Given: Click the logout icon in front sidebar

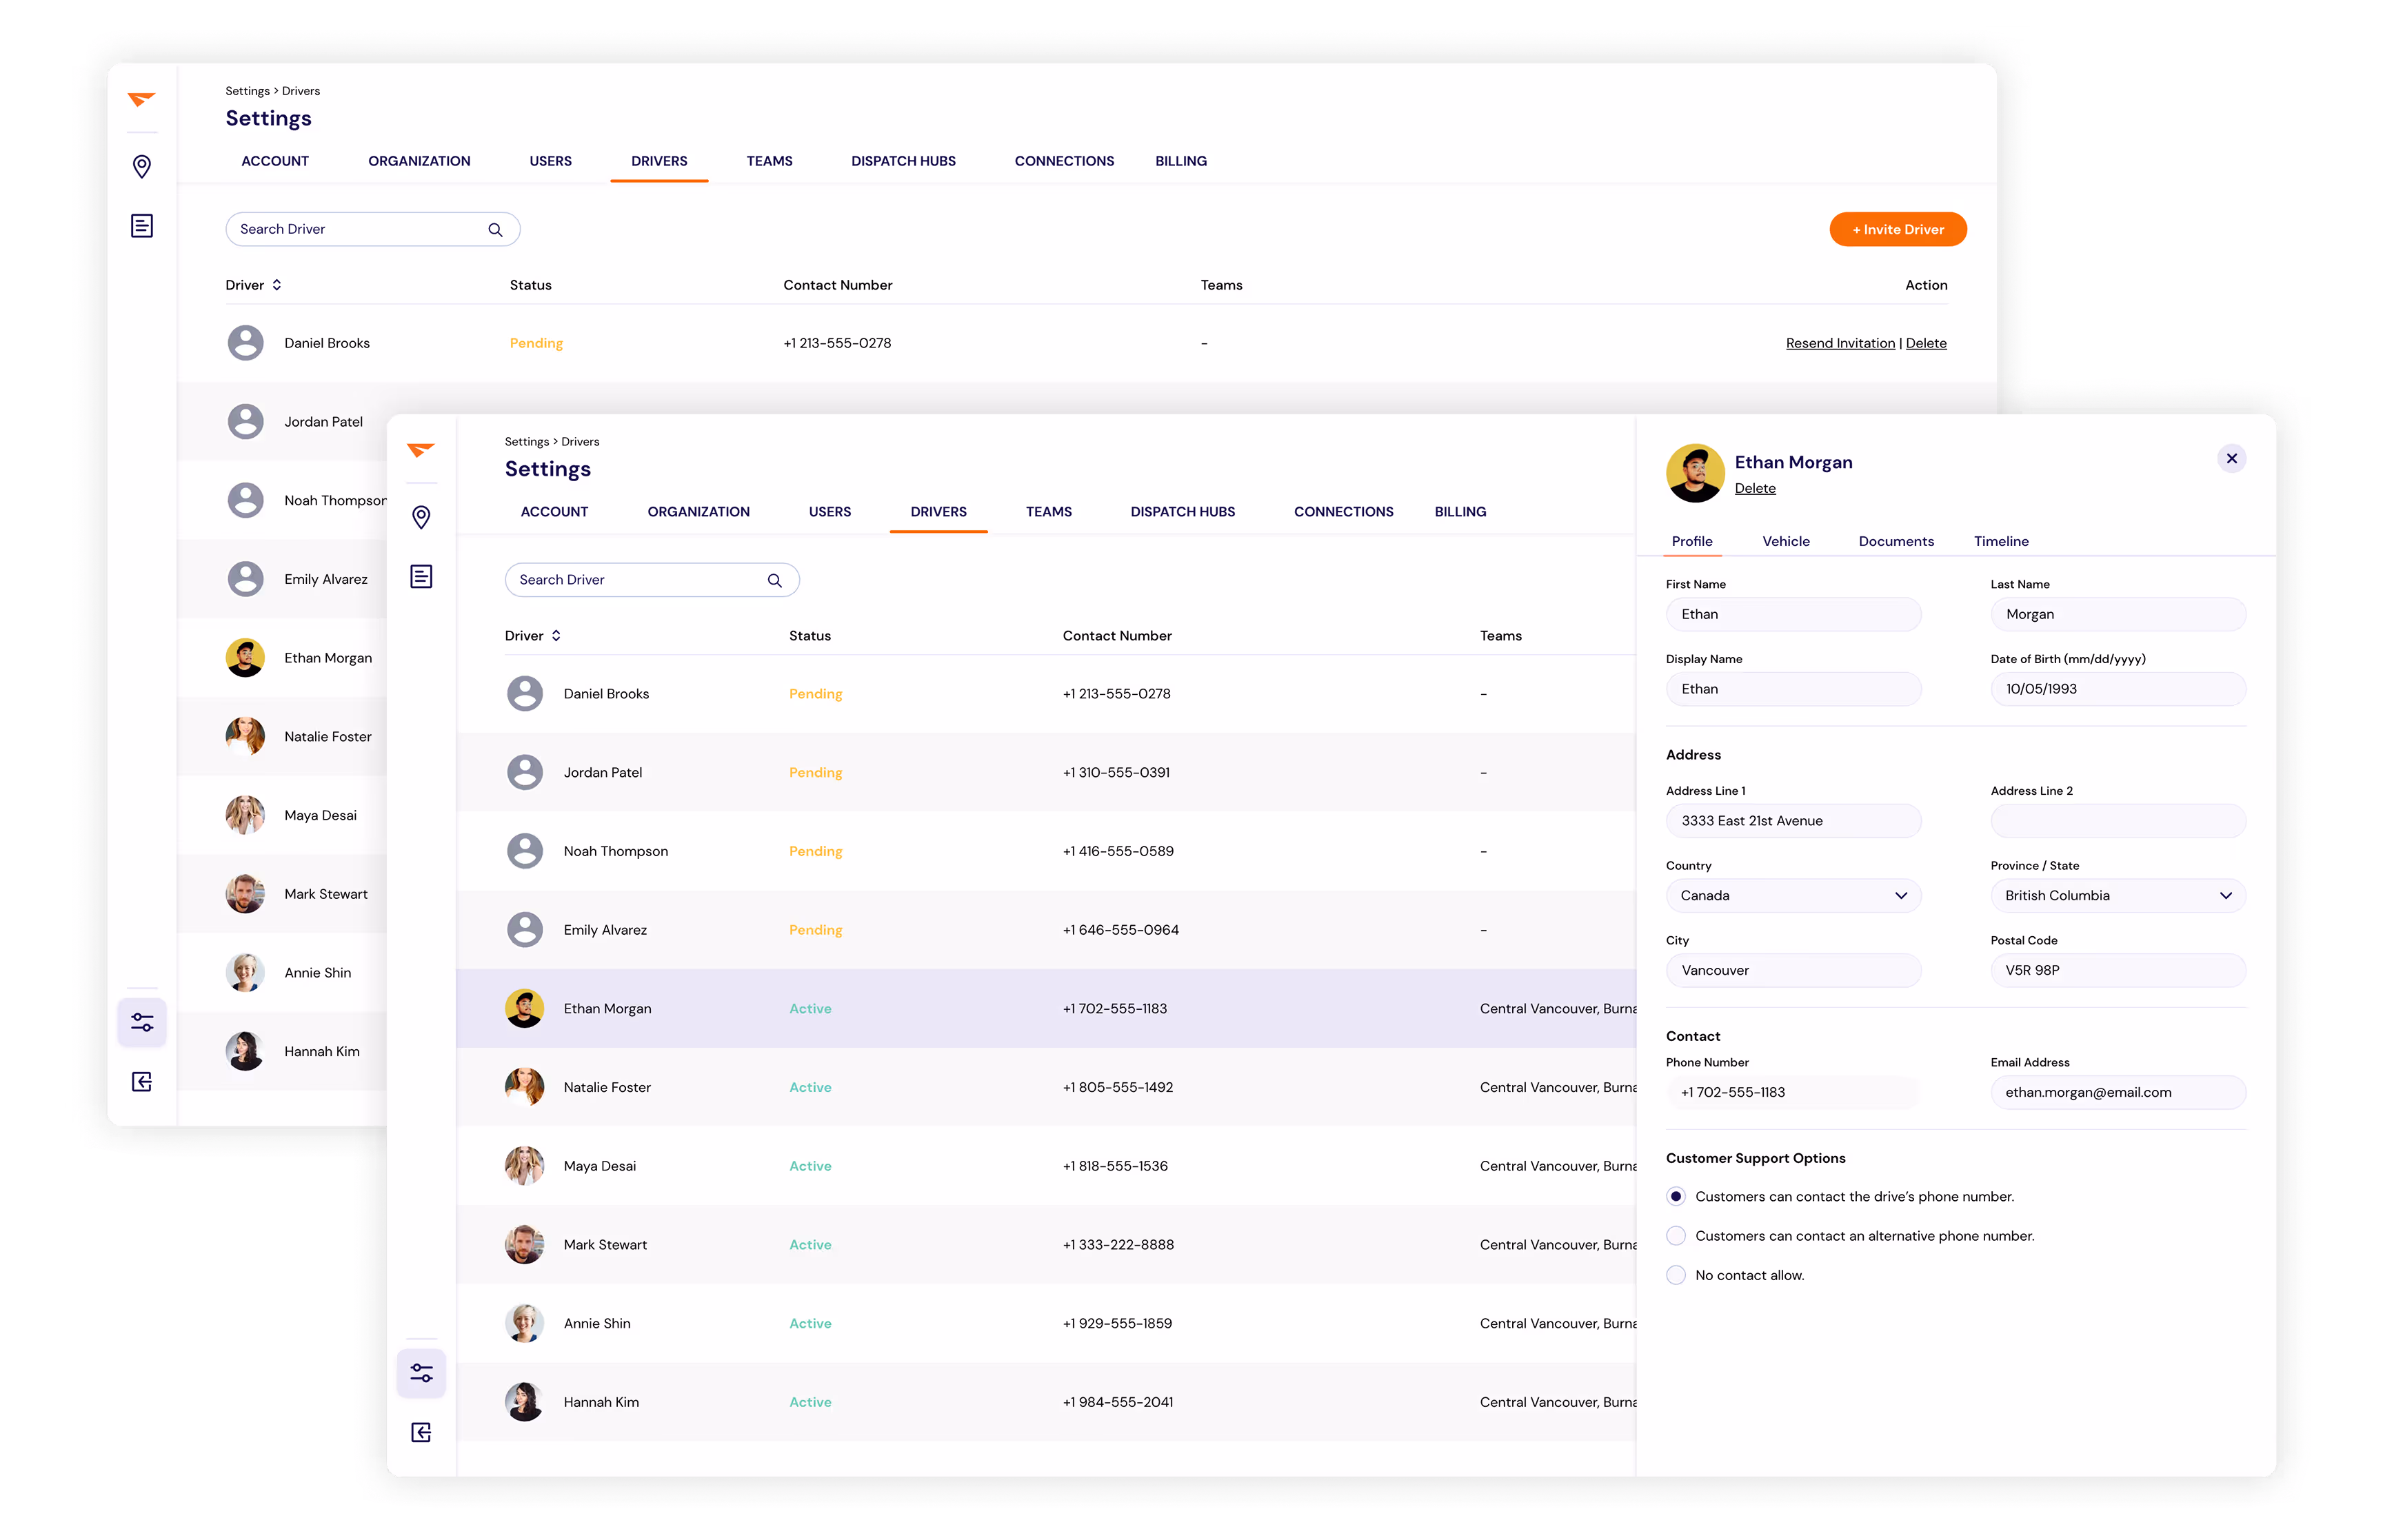Looking at the screenshot, I should (x=421, y=1432).
